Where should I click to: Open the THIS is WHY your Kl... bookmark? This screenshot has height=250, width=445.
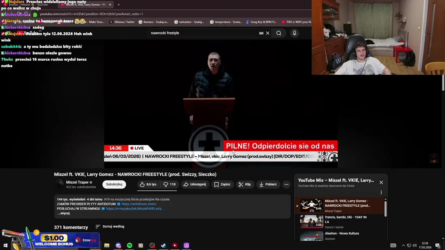(297, 22)
